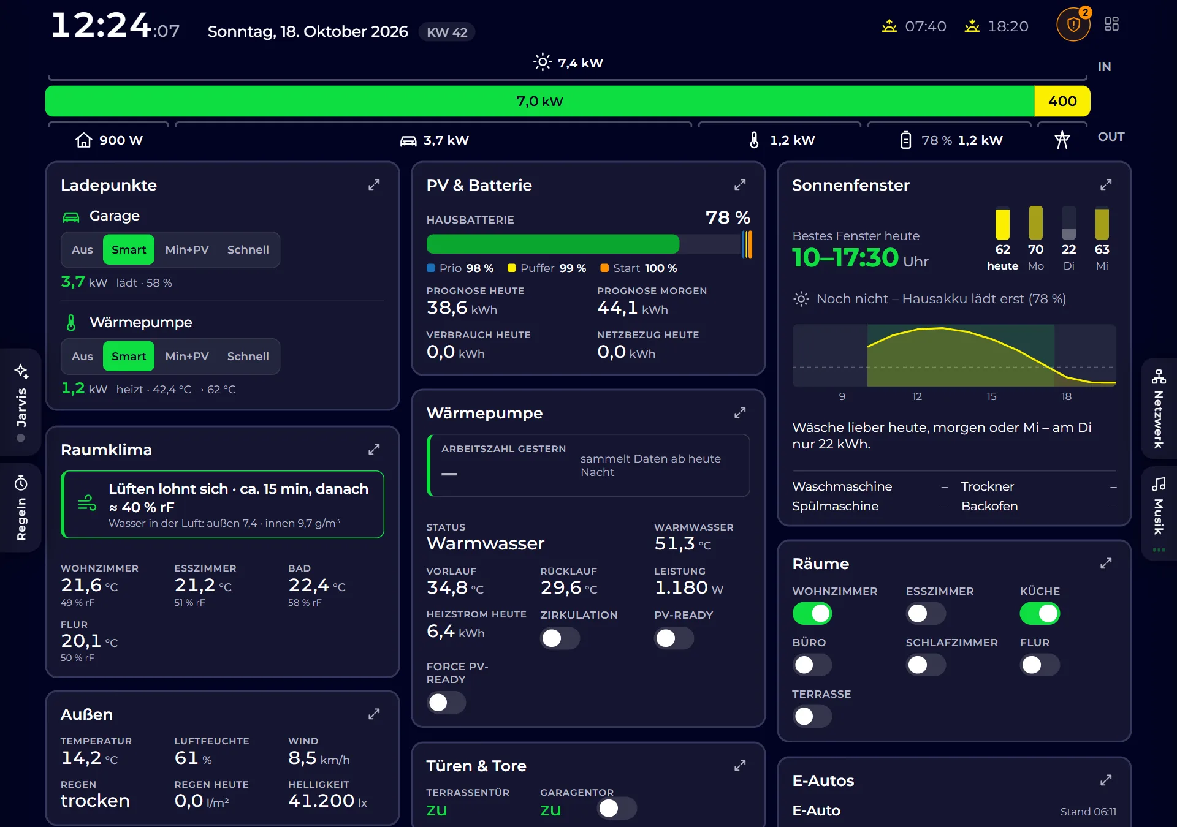
Task: Set Wärmepumpe mode to Aus
Action: [82, 357]
